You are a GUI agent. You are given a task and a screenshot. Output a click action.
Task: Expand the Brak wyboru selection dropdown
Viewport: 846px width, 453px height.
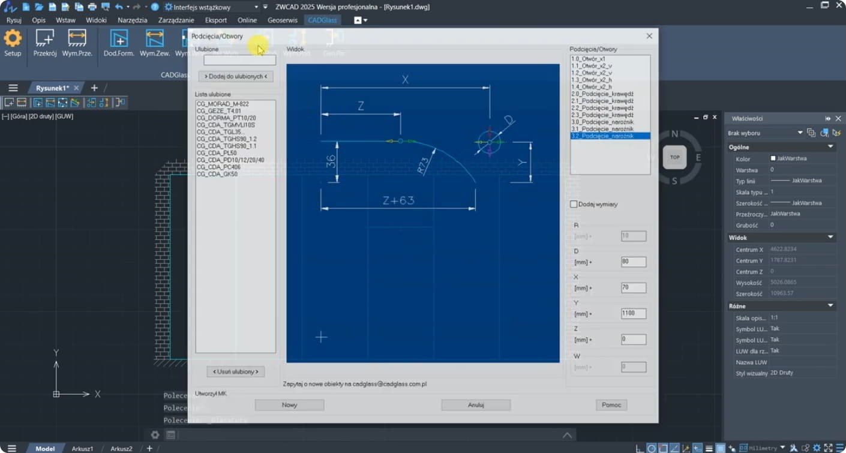[800, 133]
